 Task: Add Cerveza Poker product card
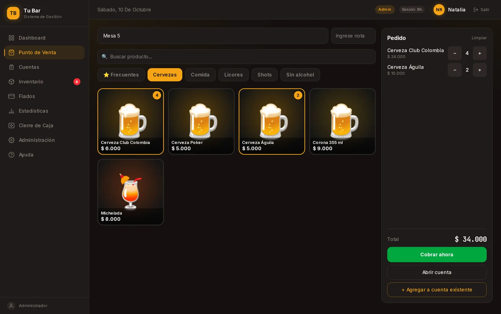(201, 121)
